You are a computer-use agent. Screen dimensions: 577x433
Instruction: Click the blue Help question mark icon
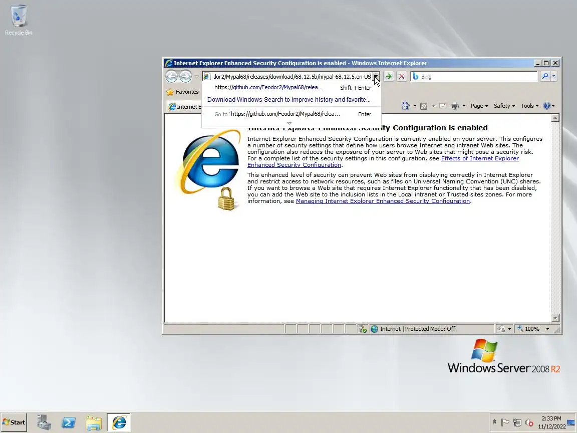tap(547, 106)
